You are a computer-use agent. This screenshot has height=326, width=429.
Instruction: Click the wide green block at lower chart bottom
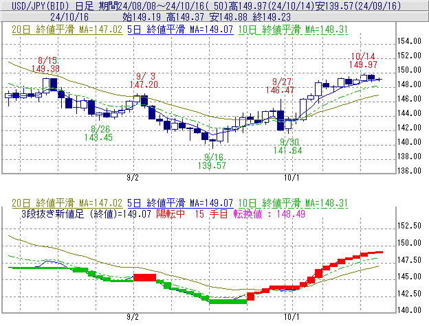click(x=228, y=301)
